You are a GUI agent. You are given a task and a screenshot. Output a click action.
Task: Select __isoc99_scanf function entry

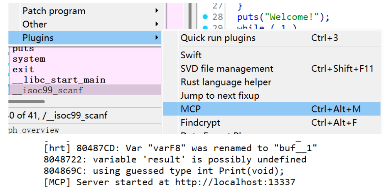tap(47, 90)
